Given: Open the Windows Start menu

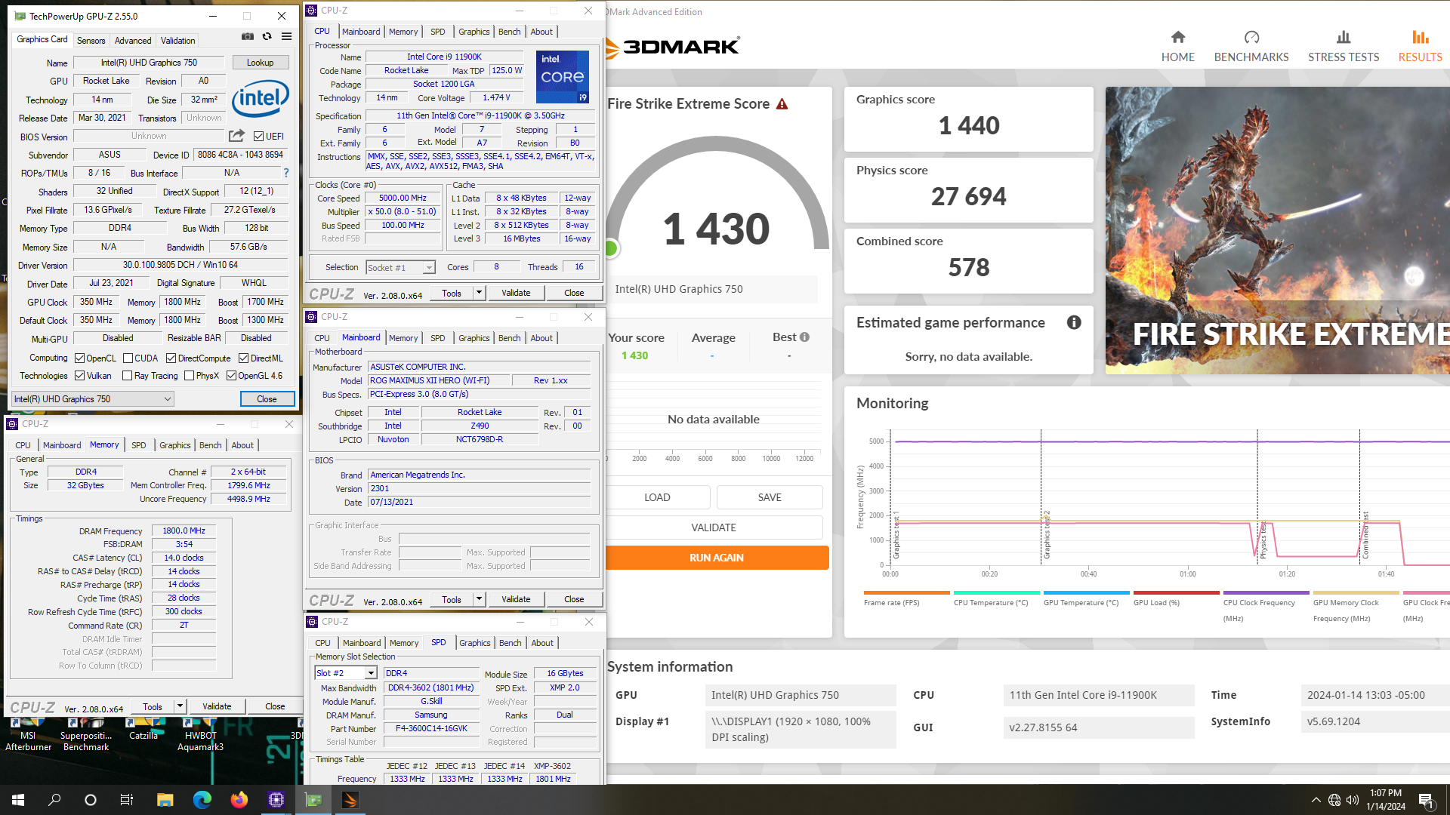Looking at the screenshot, I should point(18,800).
